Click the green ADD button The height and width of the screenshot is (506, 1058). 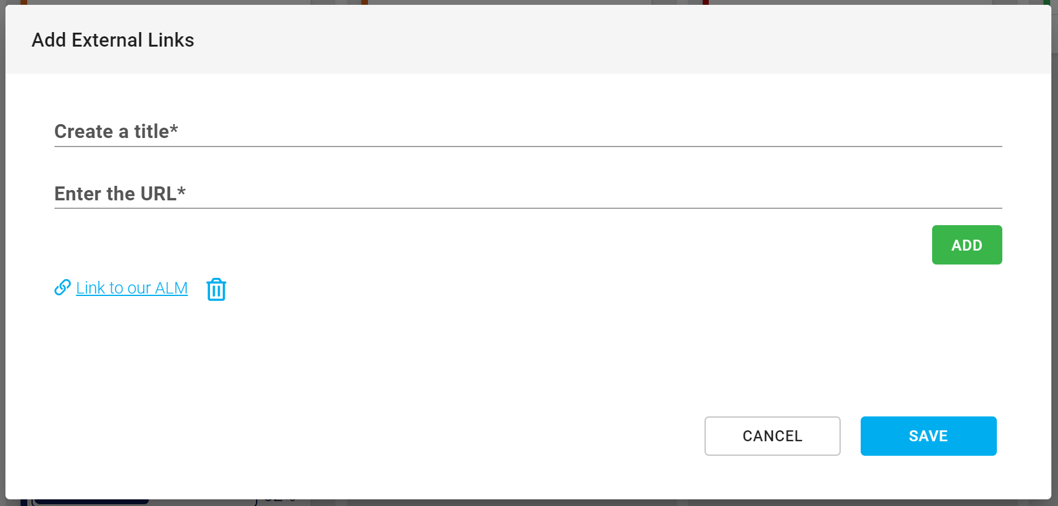(x=967, y=245)
